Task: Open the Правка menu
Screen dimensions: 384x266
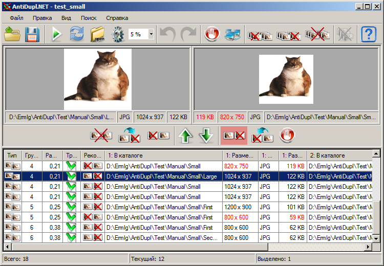Action: tap(42, 18)
